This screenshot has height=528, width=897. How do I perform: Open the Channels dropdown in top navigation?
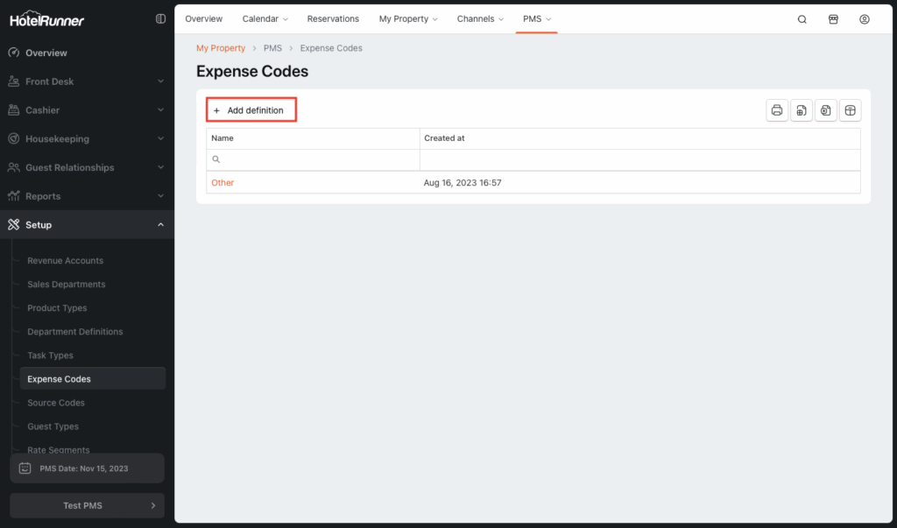(480, 18)
